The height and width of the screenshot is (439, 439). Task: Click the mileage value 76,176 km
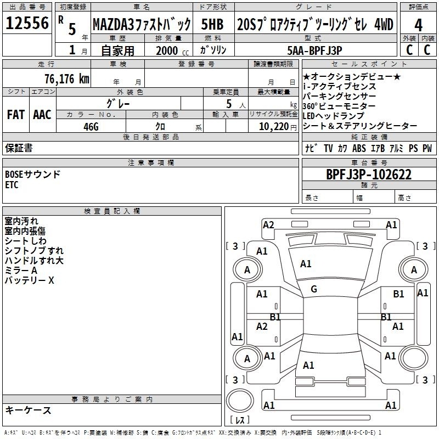[x=67, y=78]
